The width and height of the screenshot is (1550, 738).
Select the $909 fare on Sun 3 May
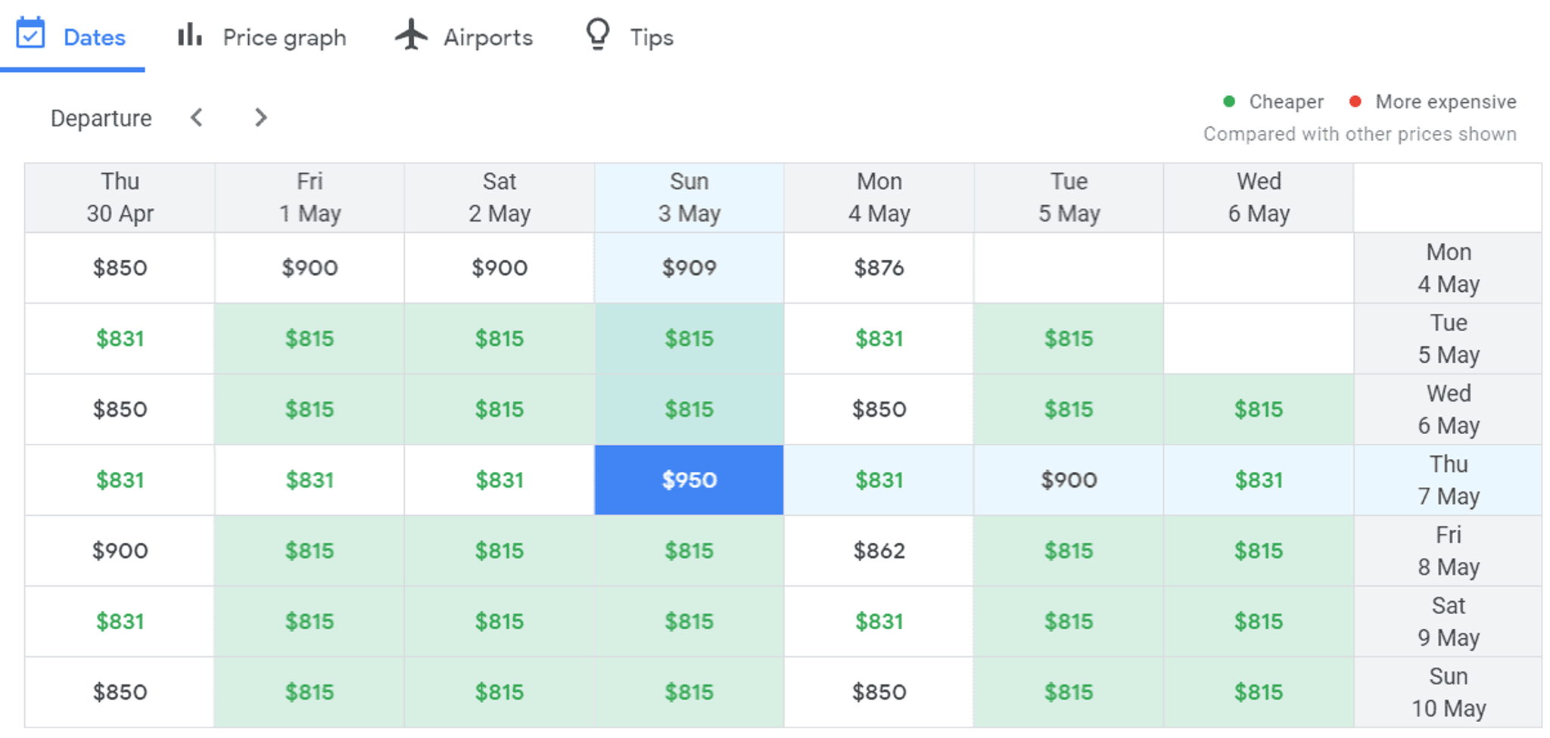click(x=688, y=267)
